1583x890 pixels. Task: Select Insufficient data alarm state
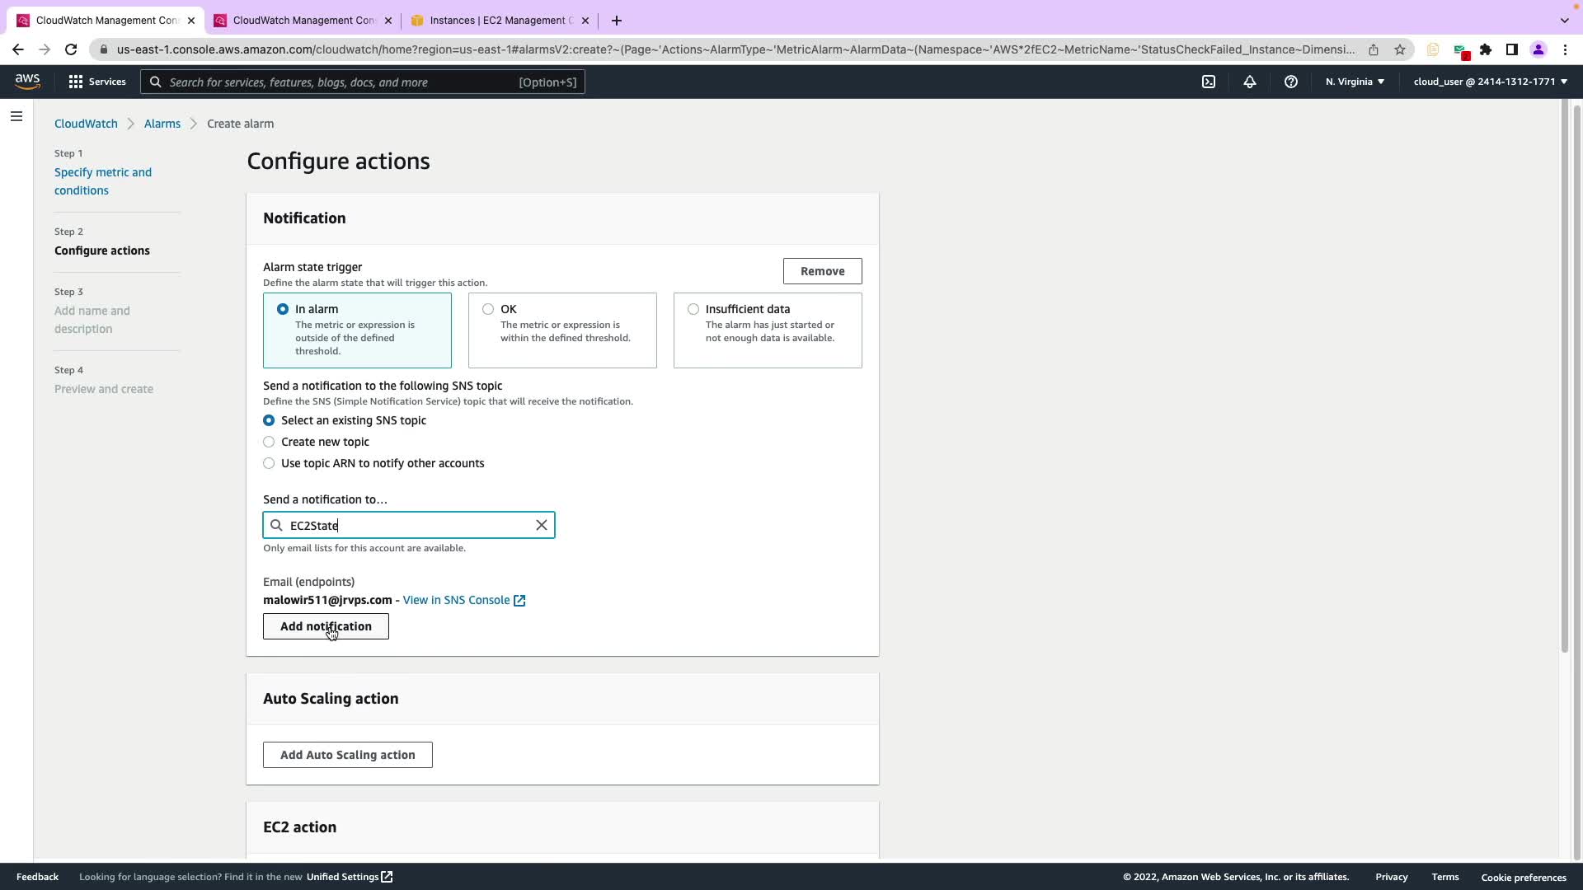693,309
